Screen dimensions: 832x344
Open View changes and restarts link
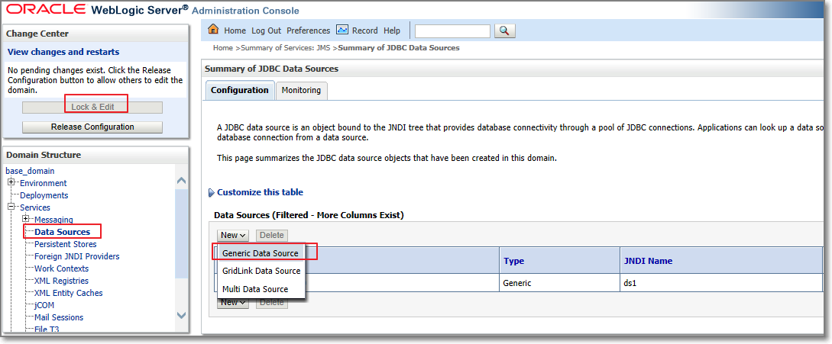63,52
